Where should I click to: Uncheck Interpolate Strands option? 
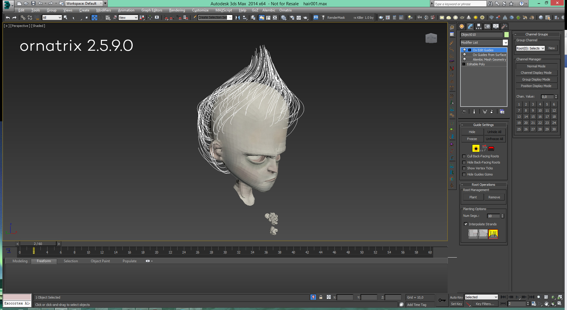click(466, 224)
